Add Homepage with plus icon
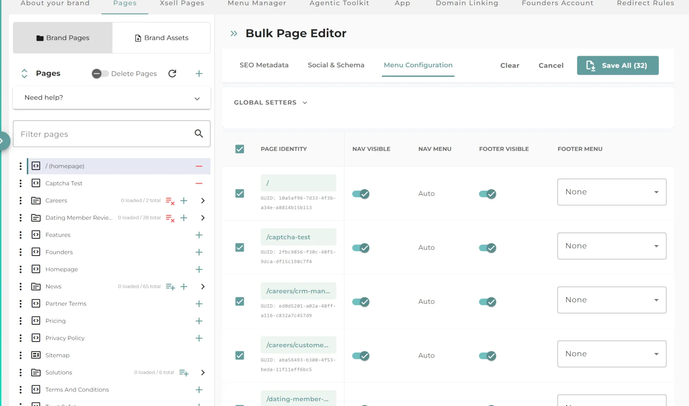 pyautogui.click(x=199, y=269)
